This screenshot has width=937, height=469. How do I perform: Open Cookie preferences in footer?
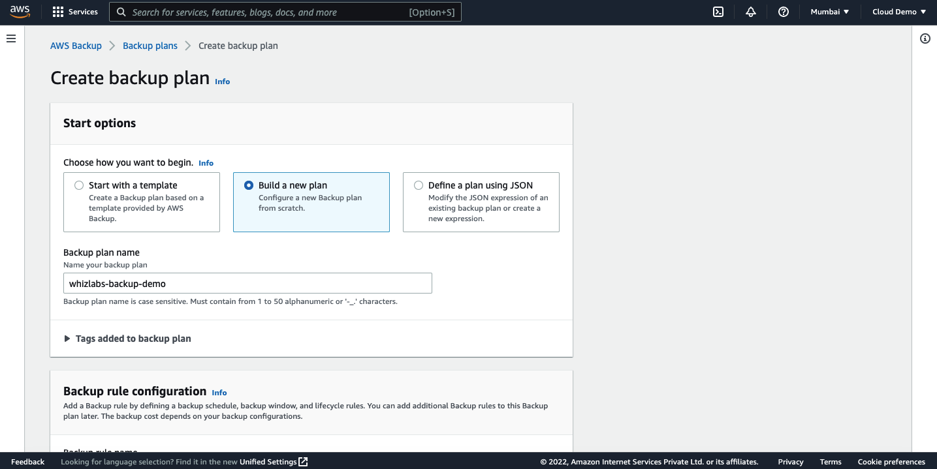click(891, 462)
